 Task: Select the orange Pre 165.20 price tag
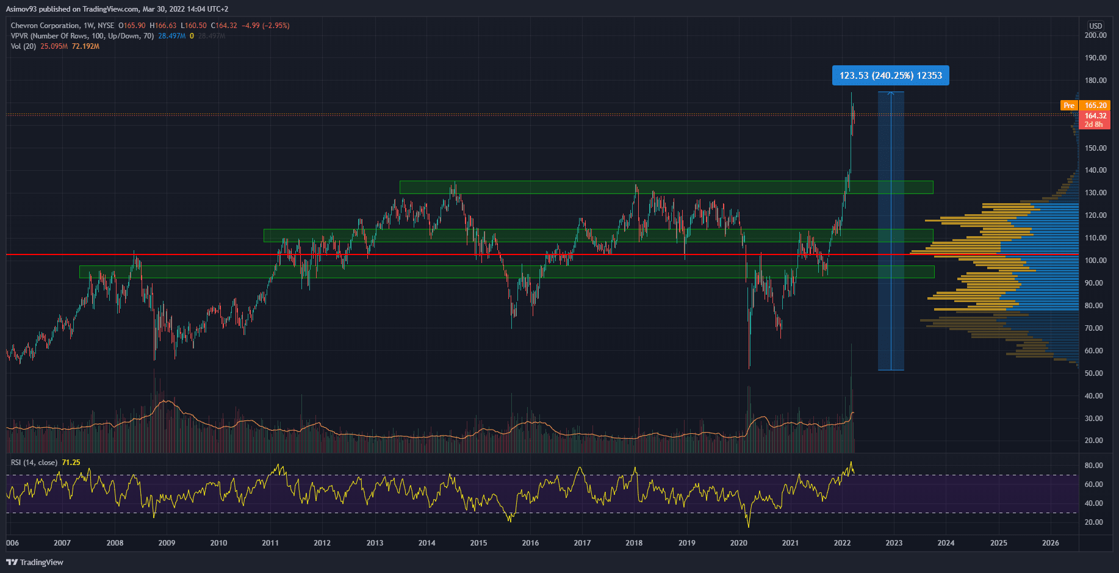[1085, 106]
